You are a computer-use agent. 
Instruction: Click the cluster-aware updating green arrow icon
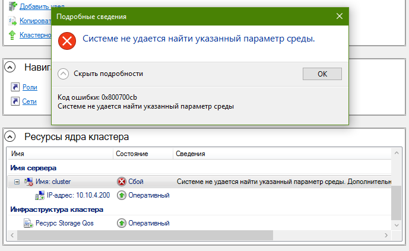click(x=12, y=35)
